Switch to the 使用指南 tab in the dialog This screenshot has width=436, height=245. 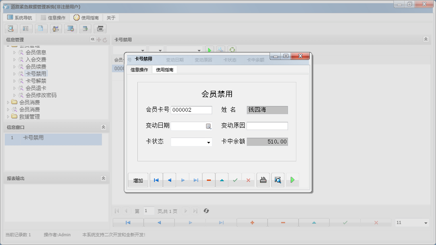[165, 69]
